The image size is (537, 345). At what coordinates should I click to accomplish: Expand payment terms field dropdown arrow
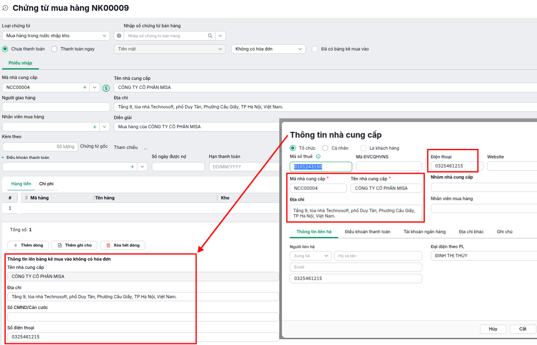[x=142, y=167]
